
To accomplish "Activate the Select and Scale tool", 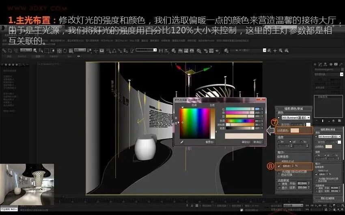I will (x=71, y=50).
